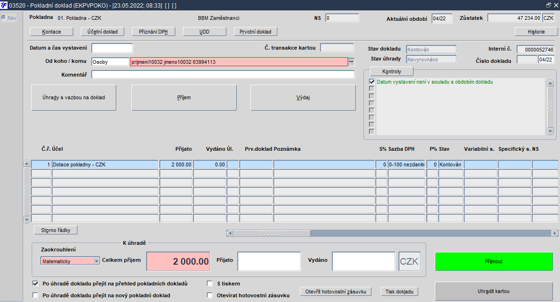560x302 pixels.
Task: Click the 'Datum a čas vystavení' field
Action: pos(112,48)
